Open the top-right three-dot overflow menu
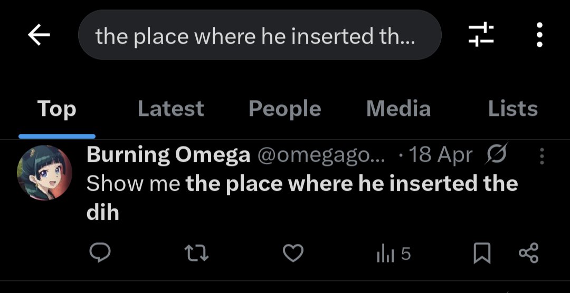The image size is (570, 293). pos(539,34)
